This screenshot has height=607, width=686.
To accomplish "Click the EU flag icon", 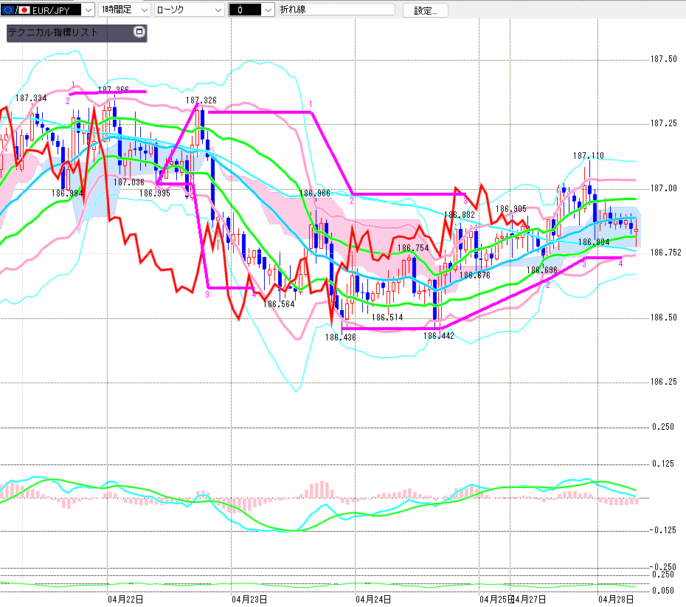I will click(x=8, y=10).
